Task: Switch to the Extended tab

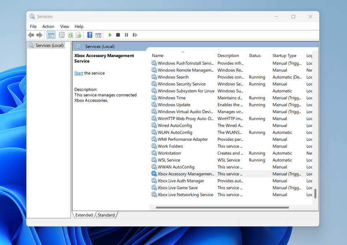Action: pos(84,215)
